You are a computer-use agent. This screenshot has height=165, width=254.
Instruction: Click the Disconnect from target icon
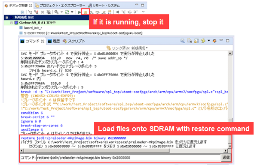click(x=36, y=12)
